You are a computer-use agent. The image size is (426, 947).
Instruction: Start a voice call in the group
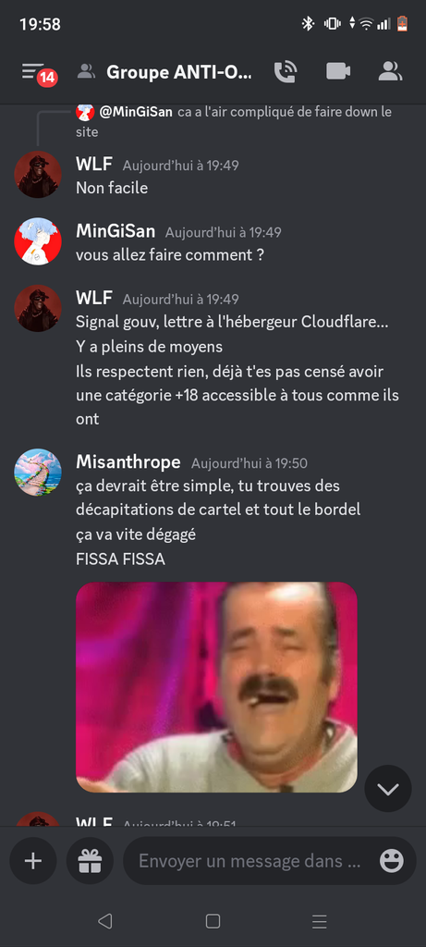tap(285, 72)
